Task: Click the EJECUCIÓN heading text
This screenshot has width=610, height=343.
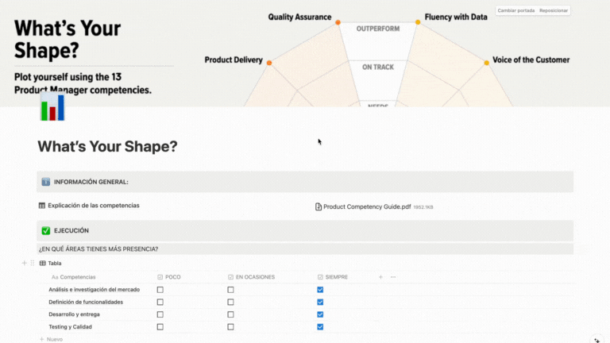Action: (71, 230)
